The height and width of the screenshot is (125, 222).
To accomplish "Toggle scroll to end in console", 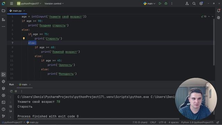I will pyautogui.click(x=10, y=111).
